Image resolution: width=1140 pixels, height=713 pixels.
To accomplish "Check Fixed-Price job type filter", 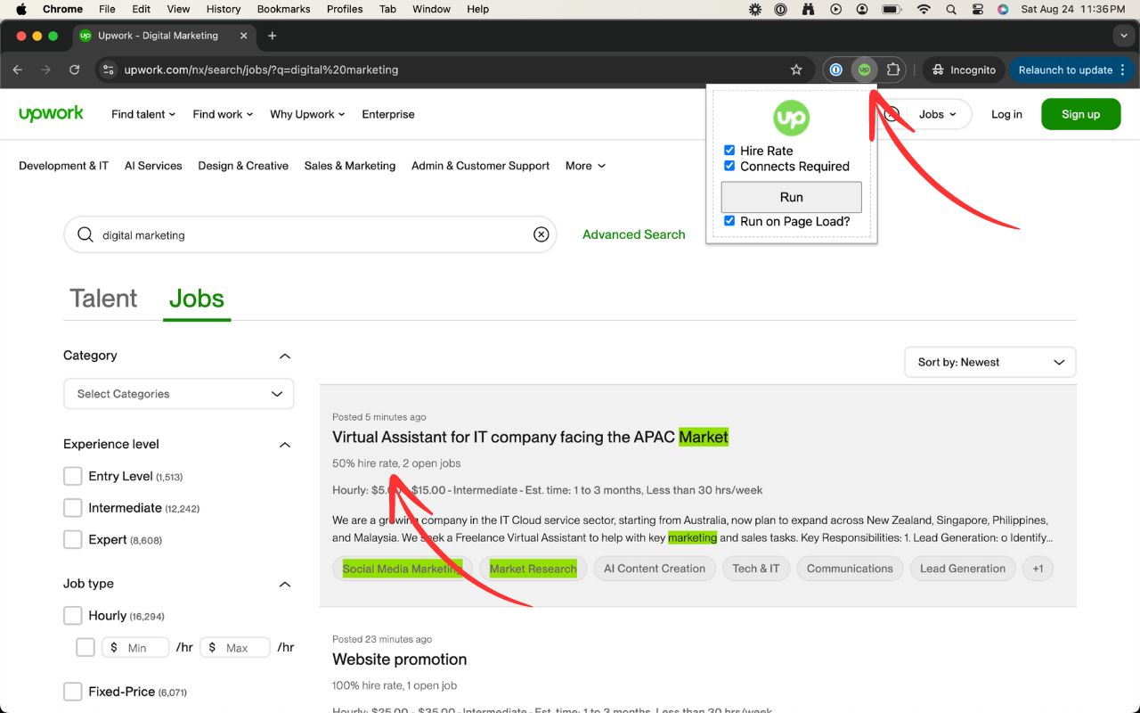I will (73, 692).
